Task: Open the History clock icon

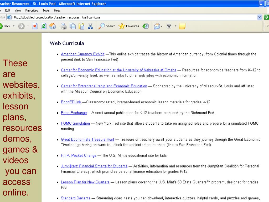Action: [x=146, y=26]
